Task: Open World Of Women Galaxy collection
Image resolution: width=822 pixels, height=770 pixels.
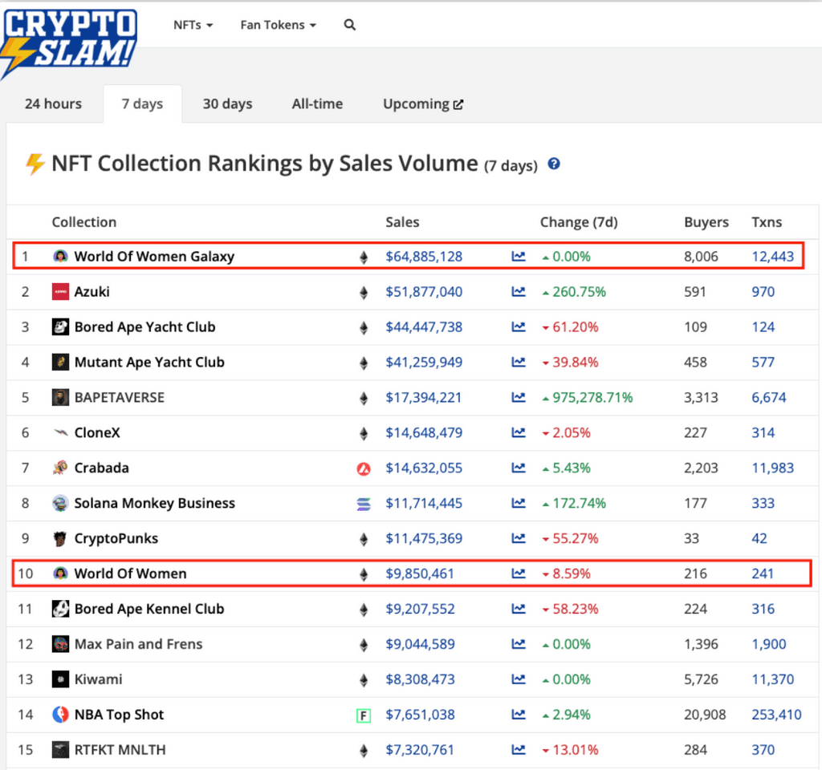Action: (x=154, y=257)
